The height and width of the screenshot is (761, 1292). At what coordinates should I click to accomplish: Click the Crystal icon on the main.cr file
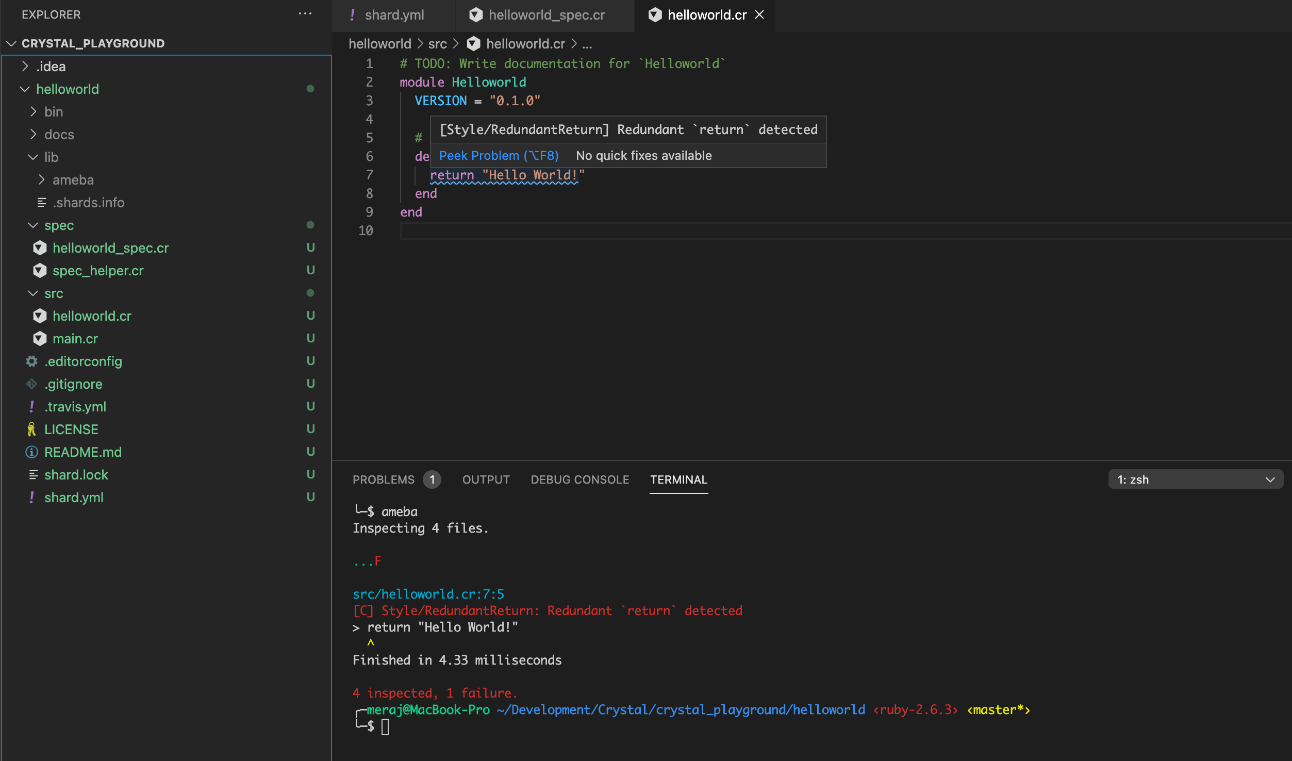(39, 338)
